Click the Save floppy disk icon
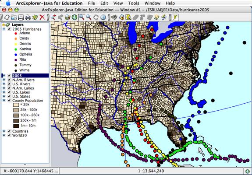252x175 pixels. 21,17
